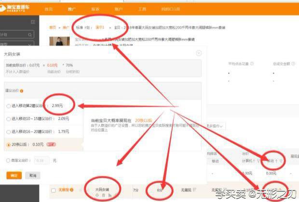This screenshot has width=299, height=202.
Task: Click the warning icon next to 无展现 status
Action: [x=71, y=190]
